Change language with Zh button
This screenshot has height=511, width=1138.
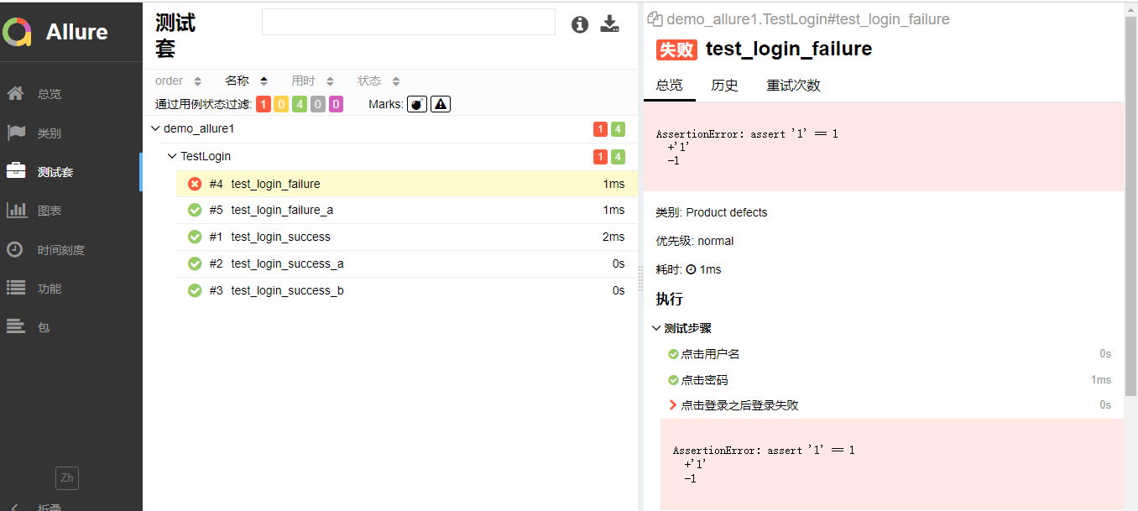point(67,478)
